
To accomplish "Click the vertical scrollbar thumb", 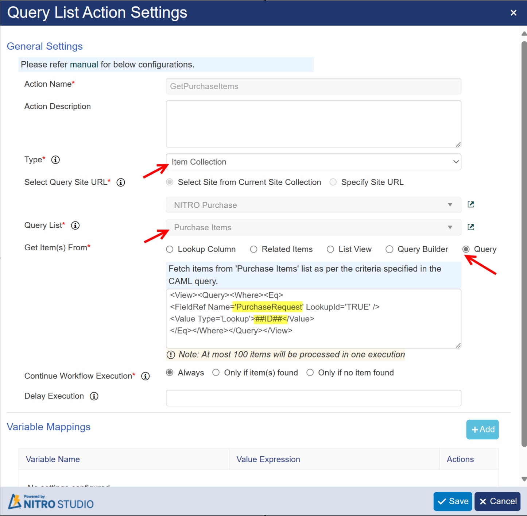I will tap(524, 244).
